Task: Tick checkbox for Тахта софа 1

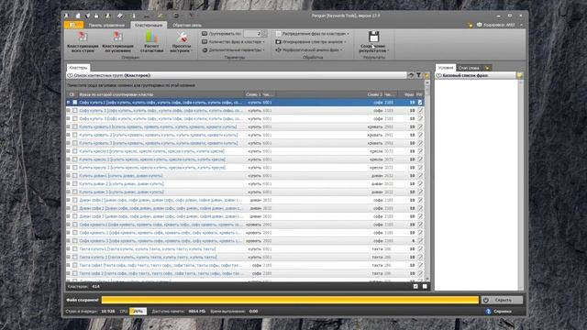Action: (75, 265)
